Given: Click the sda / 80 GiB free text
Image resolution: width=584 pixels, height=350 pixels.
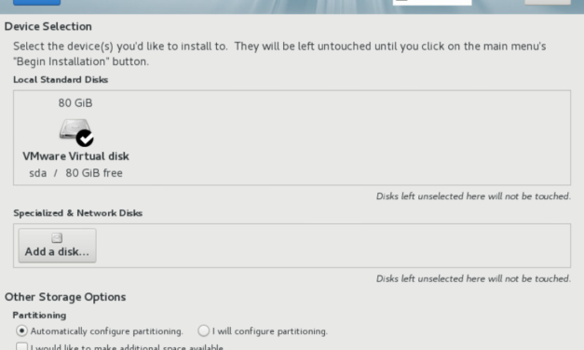Looking at the screenshot, I should point(75,173).
